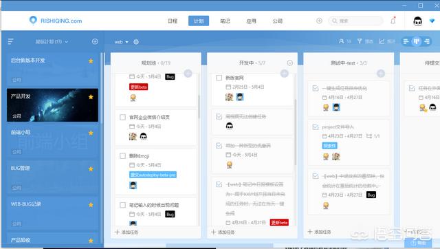440x249 pixels.
Task: Toggle the sidebar list menu icon
Action: click(x=11, y=41)
